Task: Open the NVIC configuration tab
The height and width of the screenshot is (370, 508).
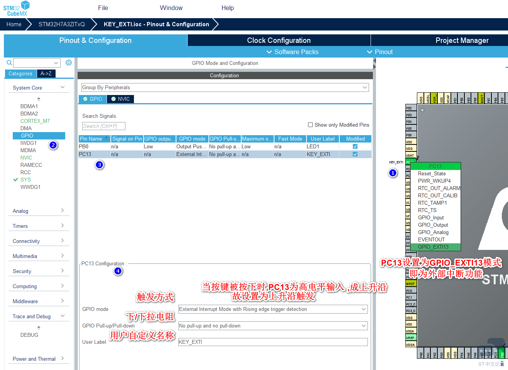Action: (120, 99)
